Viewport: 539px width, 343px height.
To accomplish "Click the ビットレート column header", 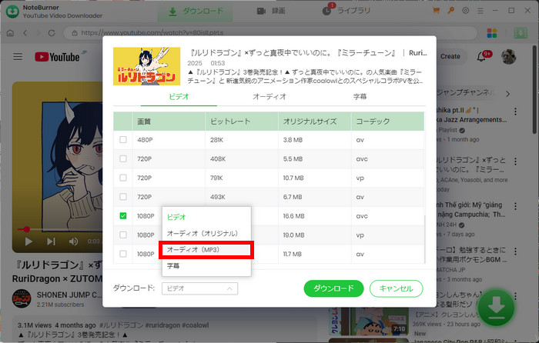I will coord(242,122).
